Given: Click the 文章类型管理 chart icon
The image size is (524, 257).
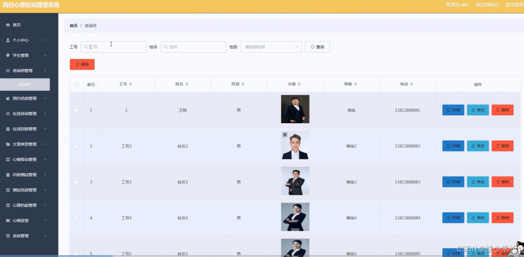Looking at the screenshot, I should click(8, 144).
